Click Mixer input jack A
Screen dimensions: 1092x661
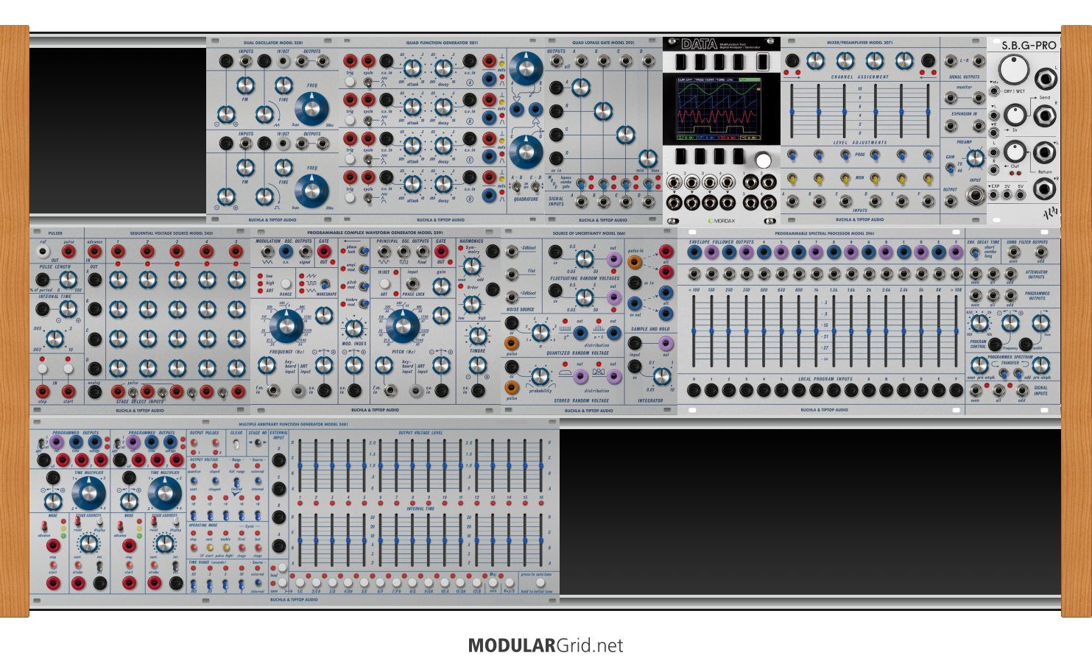(792, 201)
